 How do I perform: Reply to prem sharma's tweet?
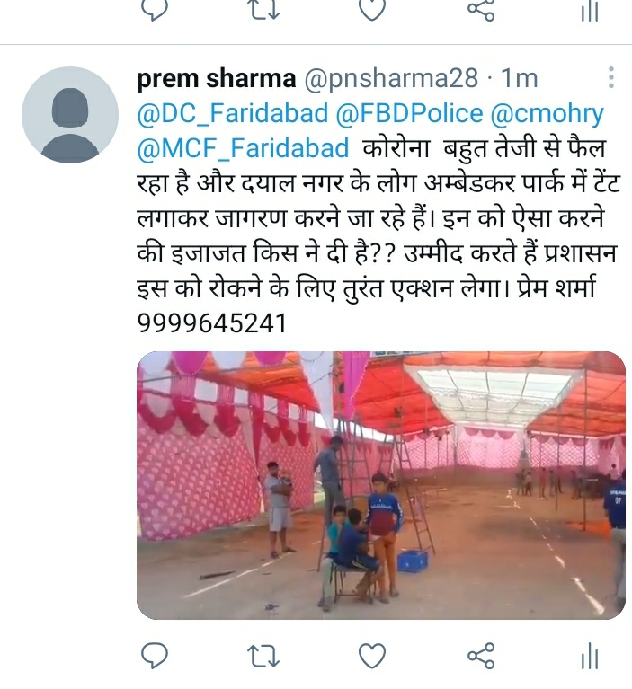155,656
